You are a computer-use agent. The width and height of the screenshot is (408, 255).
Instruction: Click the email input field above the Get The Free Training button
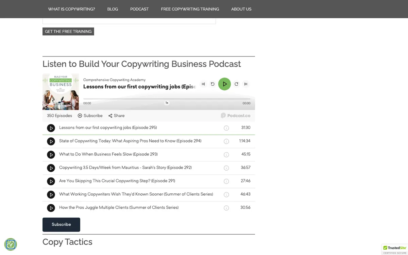[x=129, y=21]
